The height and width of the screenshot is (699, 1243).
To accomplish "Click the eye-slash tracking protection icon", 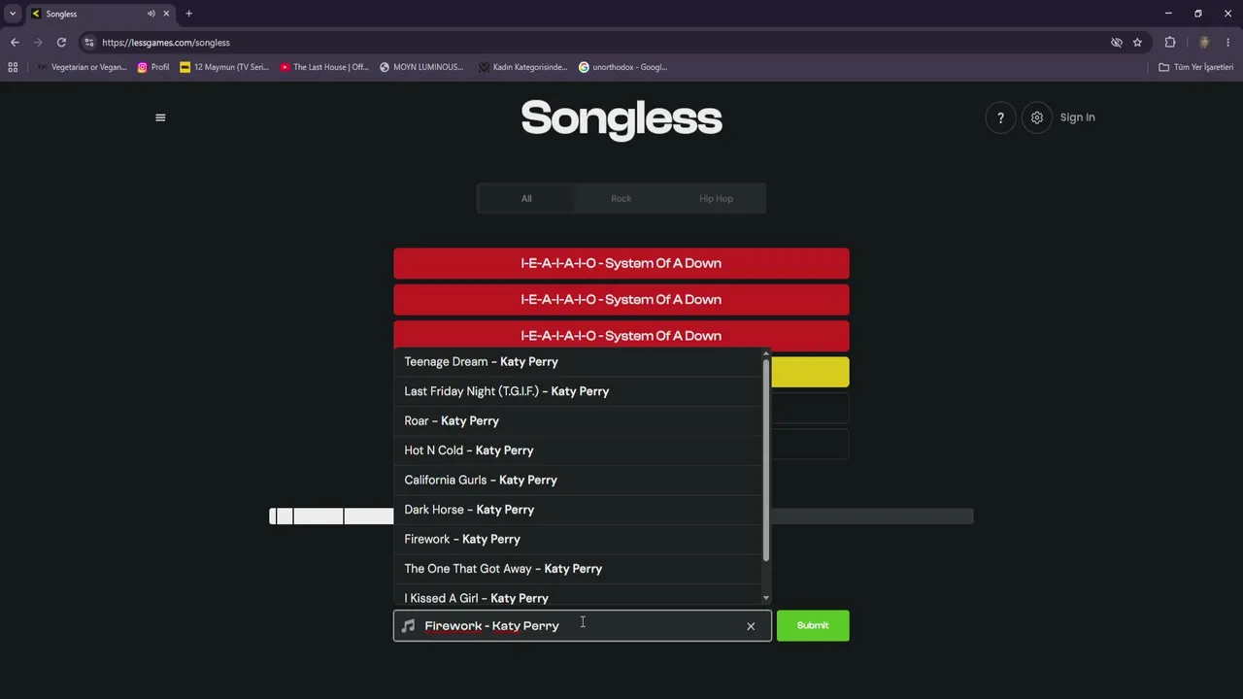I will (1117, 43).
